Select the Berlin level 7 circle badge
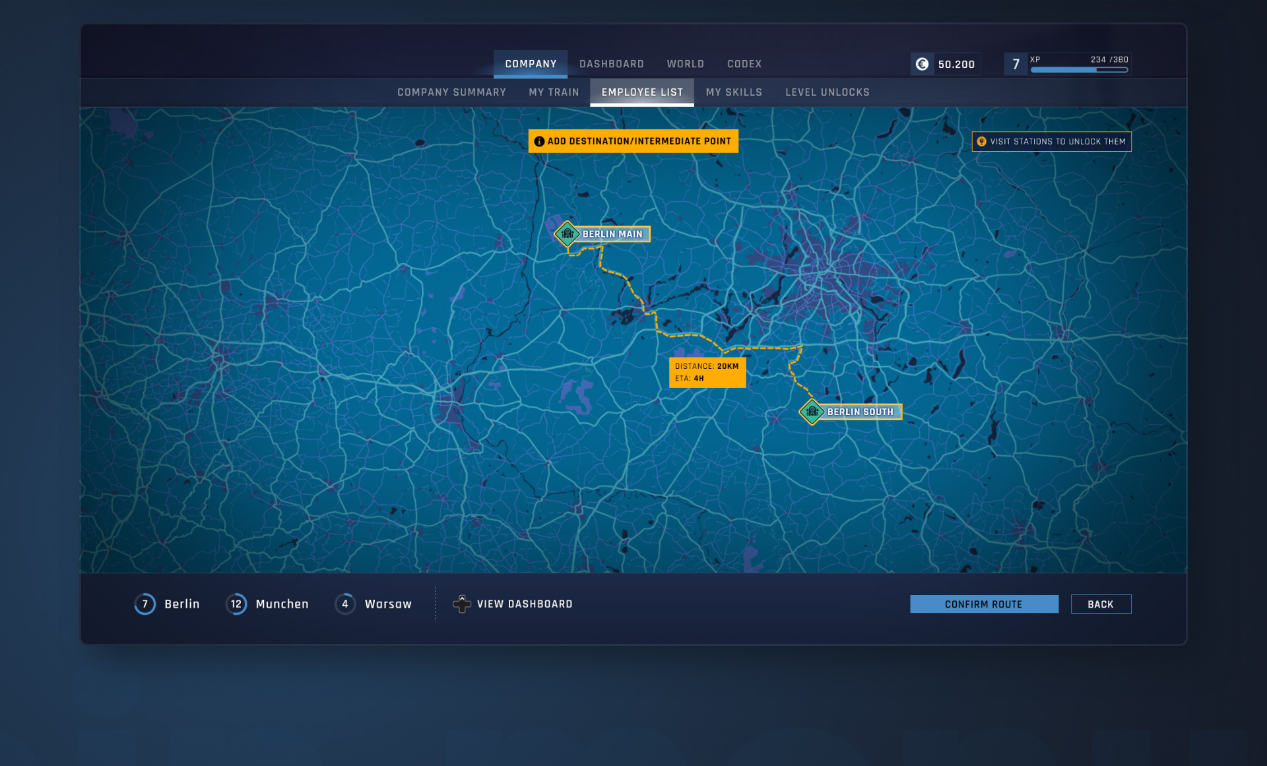1267x766 pixels. tap(145, 604)
